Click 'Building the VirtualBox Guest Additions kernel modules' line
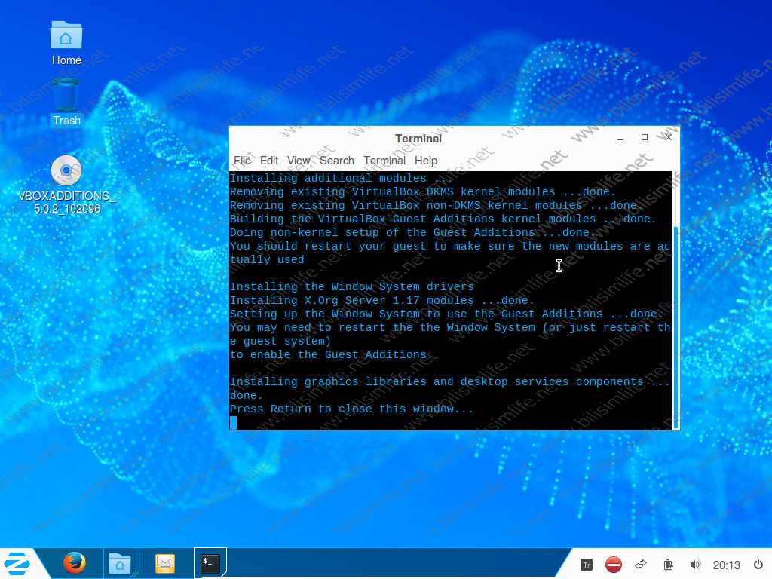Screen dimensions: 772x579 pos(443,219)
